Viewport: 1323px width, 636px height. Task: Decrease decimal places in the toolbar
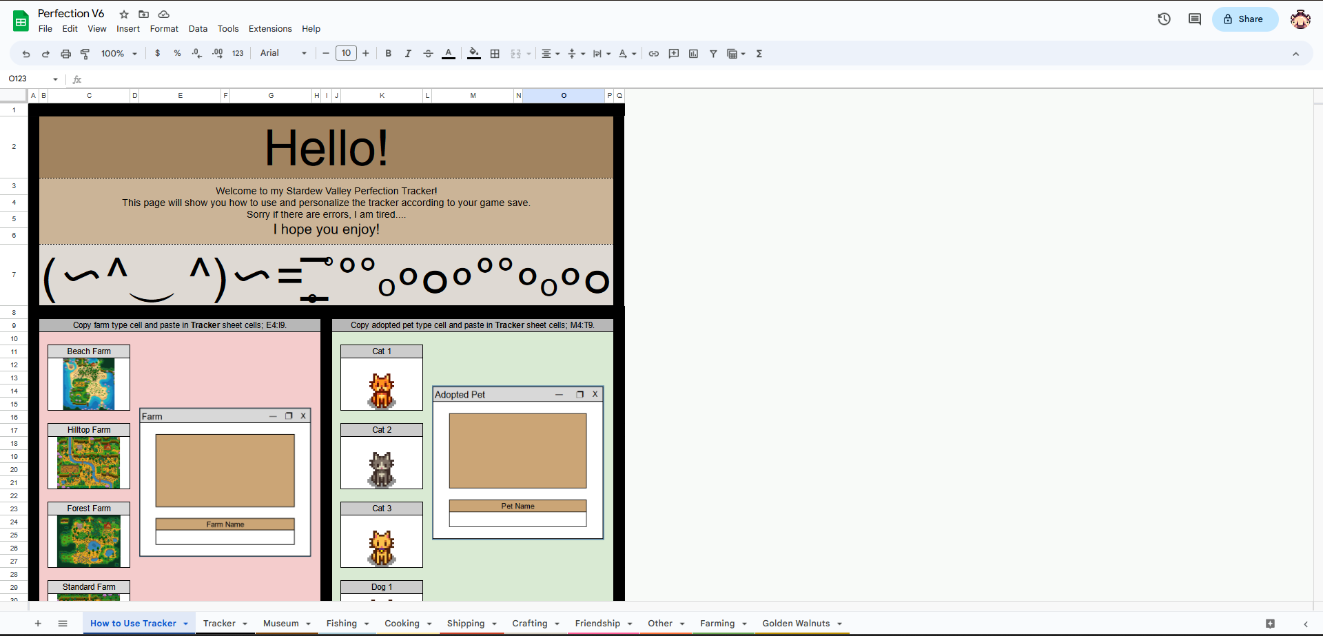pos(197,53)
